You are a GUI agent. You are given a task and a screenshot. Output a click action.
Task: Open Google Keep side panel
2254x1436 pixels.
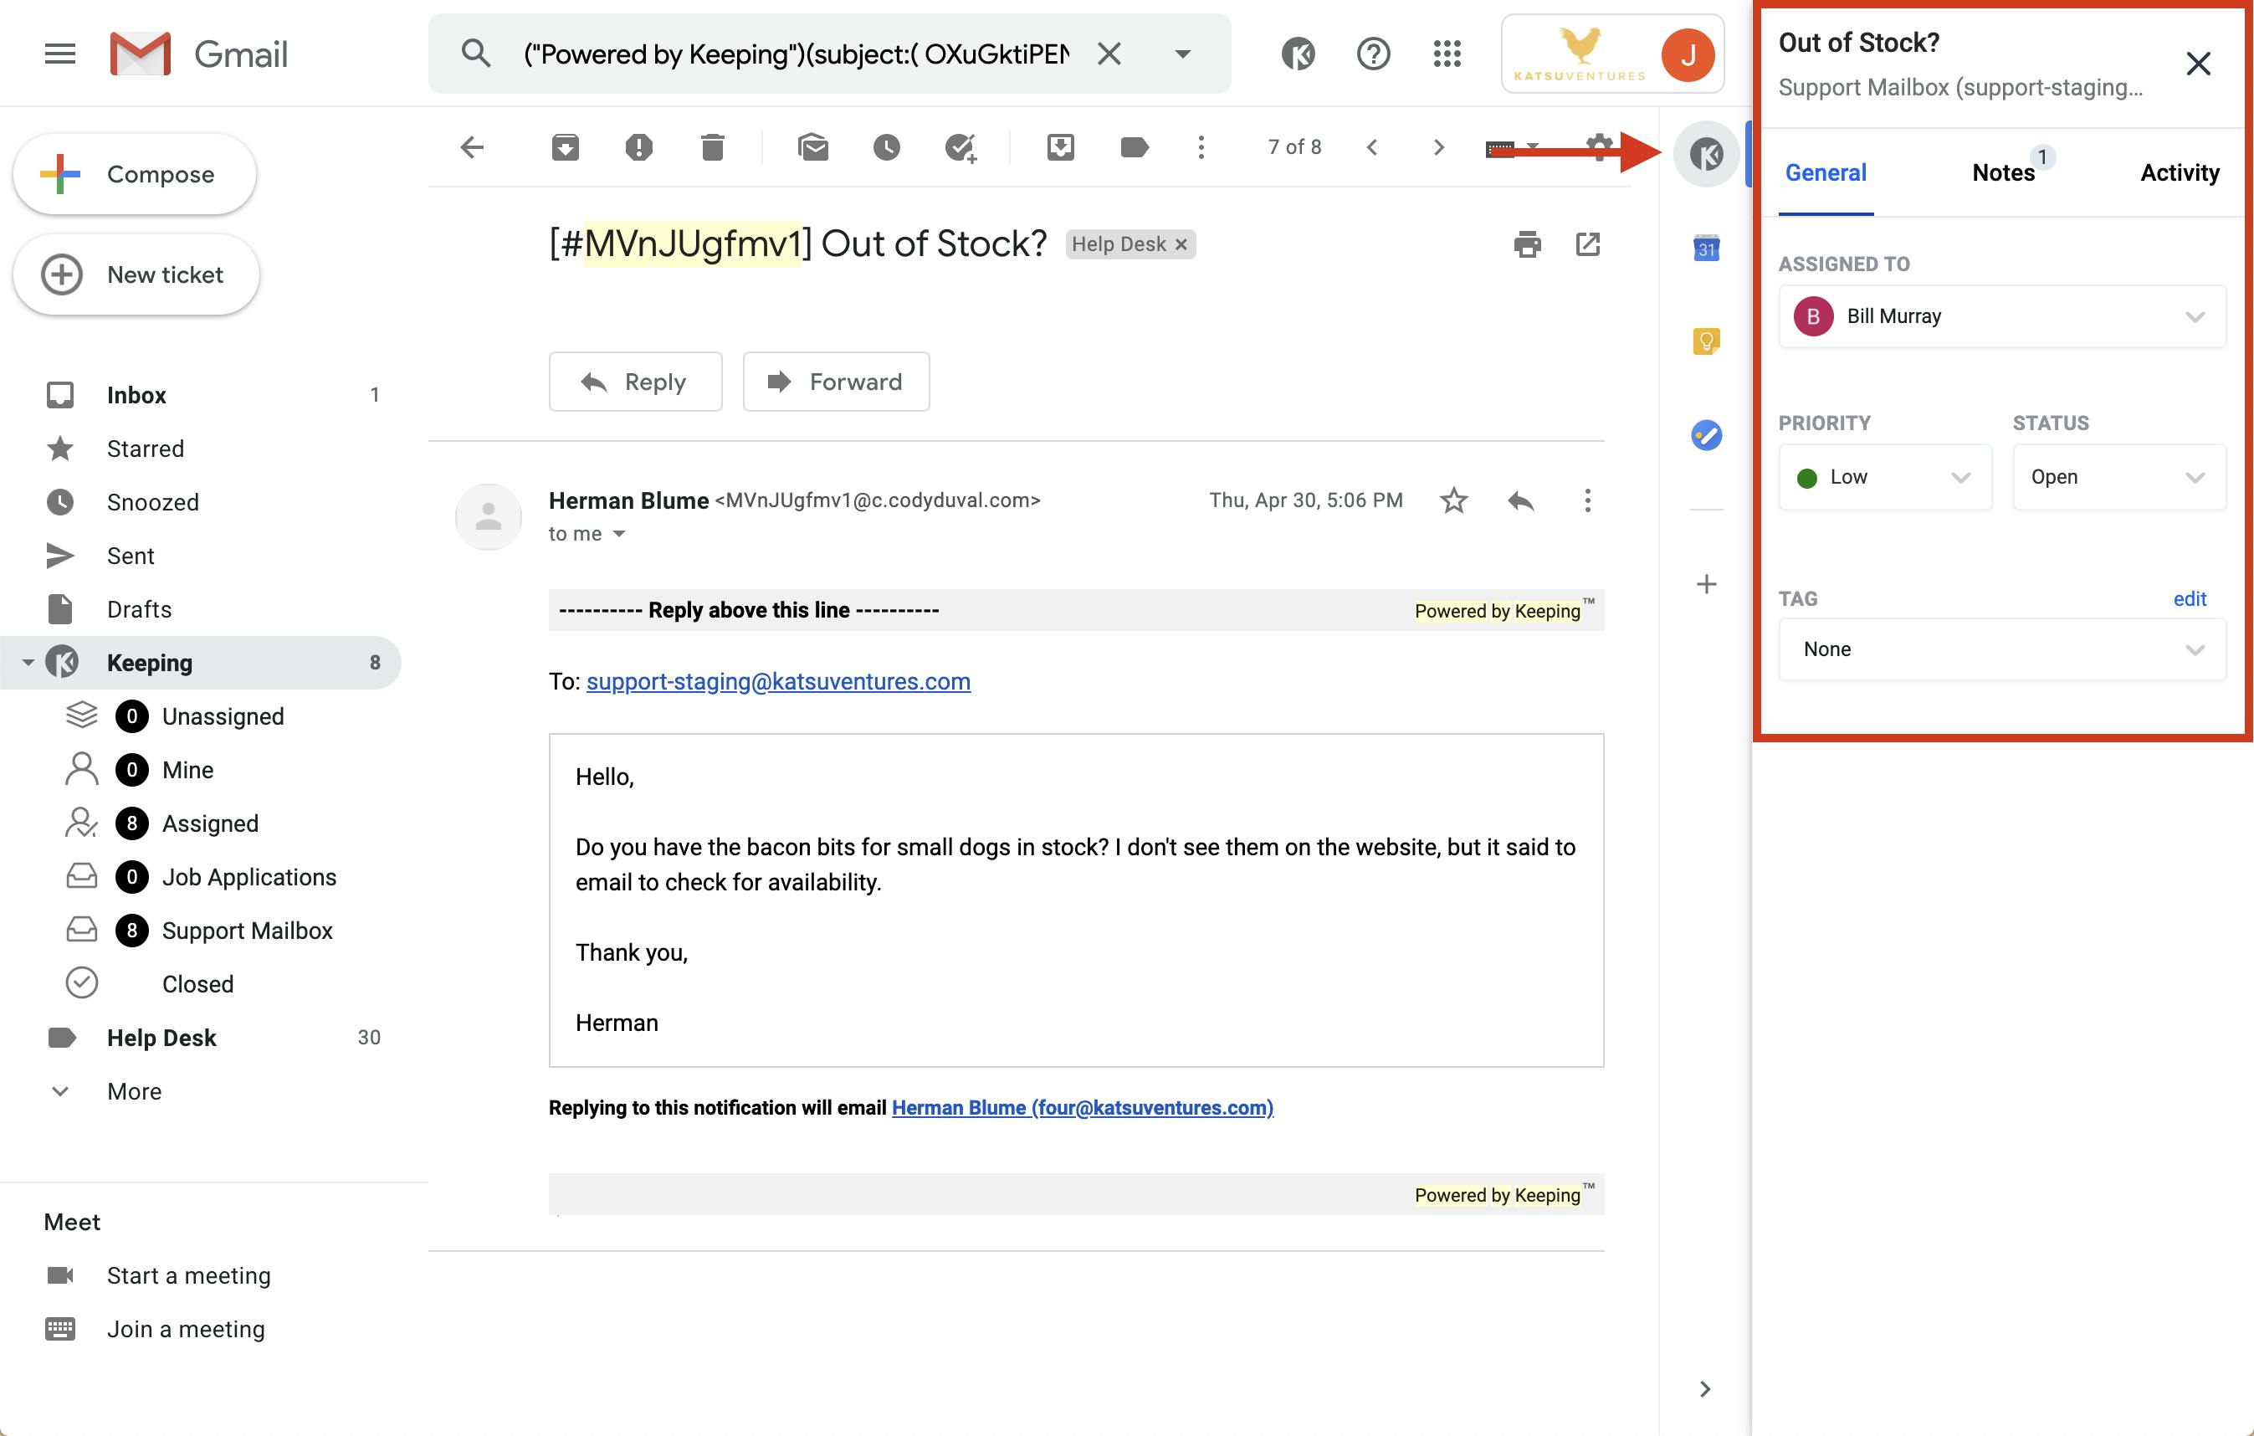tap(1705, 341)
